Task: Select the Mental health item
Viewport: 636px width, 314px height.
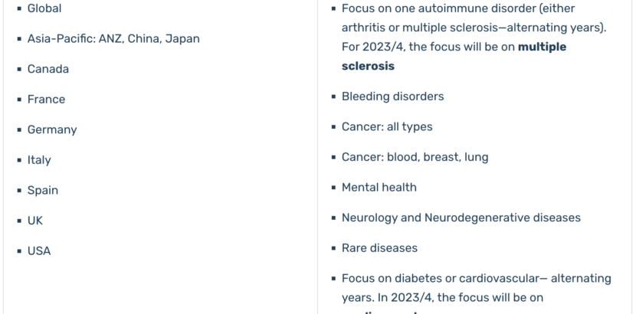Action: coord(379,188)
